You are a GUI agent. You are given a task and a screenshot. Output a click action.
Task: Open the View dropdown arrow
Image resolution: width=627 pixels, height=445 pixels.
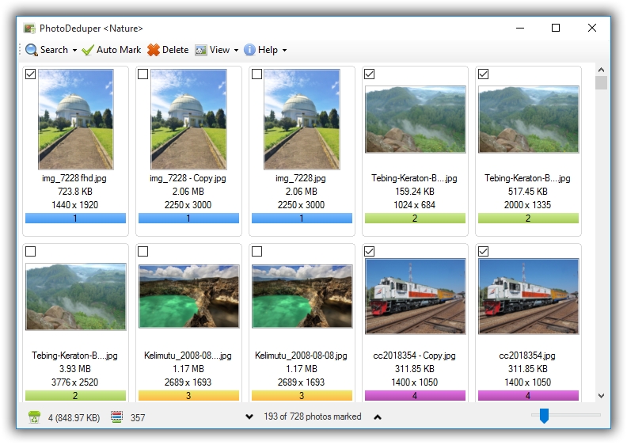click(x=236, y=51)
